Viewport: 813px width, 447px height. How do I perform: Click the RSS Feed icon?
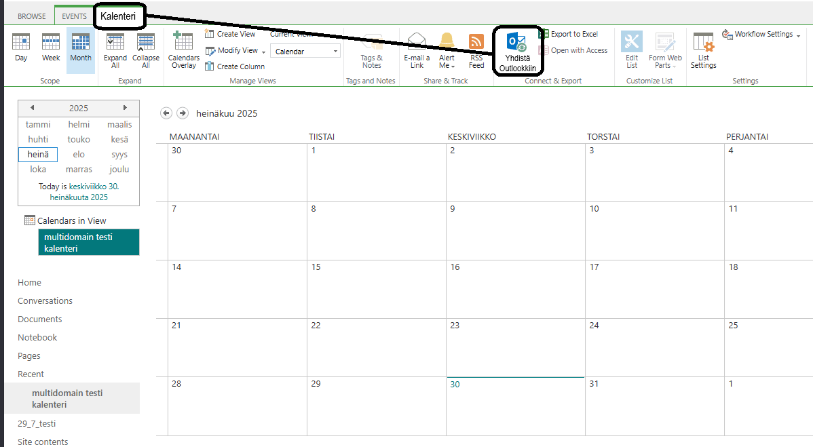[x=476, y=50]
